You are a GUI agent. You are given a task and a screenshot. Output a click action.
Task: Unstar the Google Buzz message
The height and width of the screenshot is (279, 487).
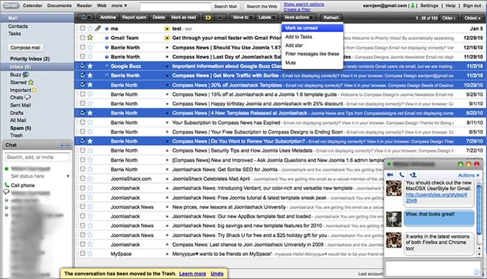pyautogui.click(x=90, y=66)
